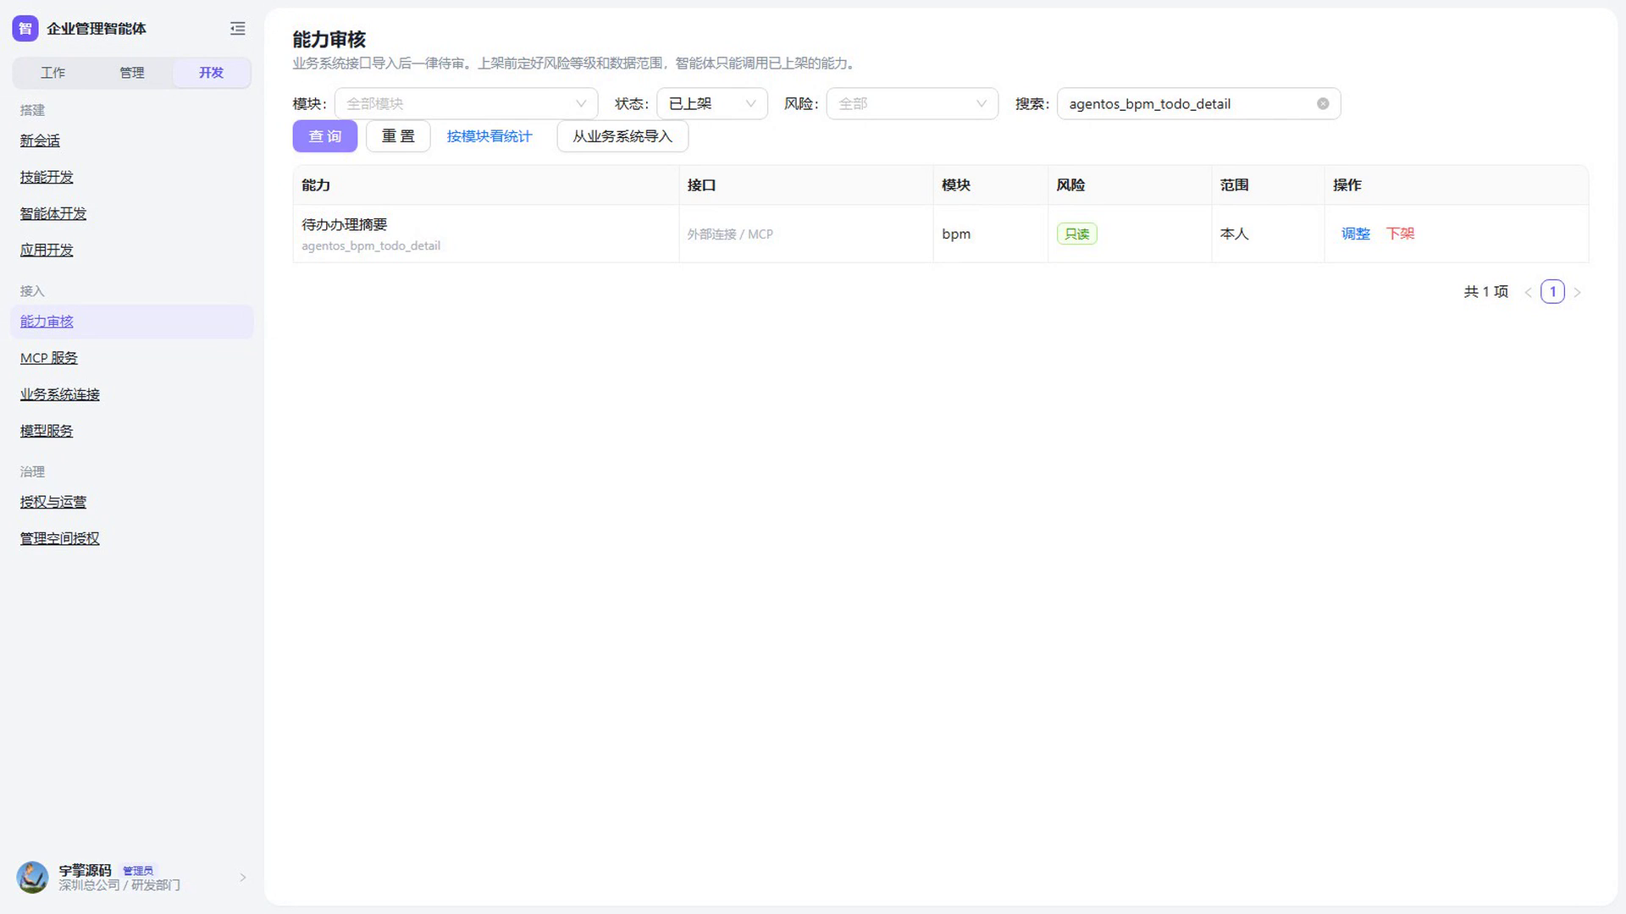Go to the previous page arrow
The image size is (1626, 914).
tap(1529, 293)
